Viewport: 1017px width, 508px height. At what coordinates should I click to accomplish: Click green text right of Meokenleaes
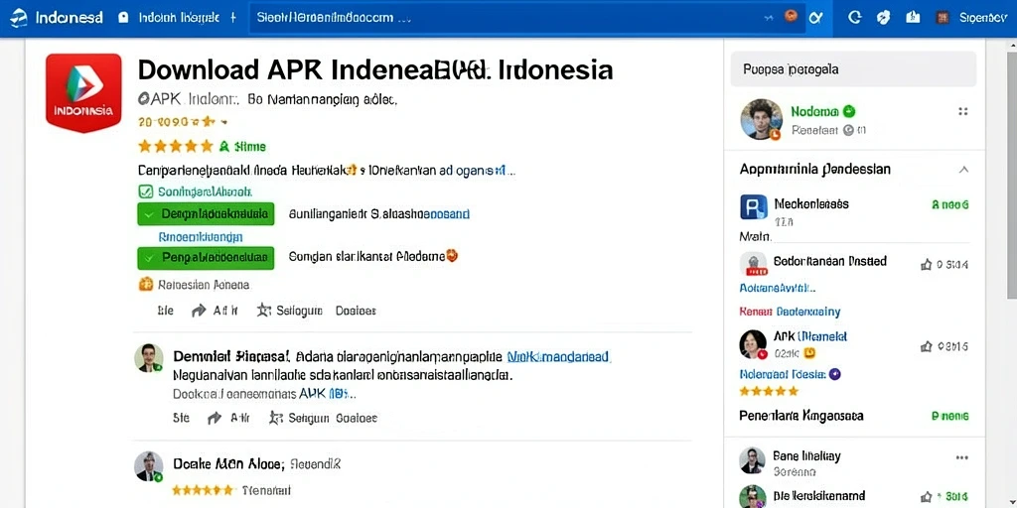949,204
